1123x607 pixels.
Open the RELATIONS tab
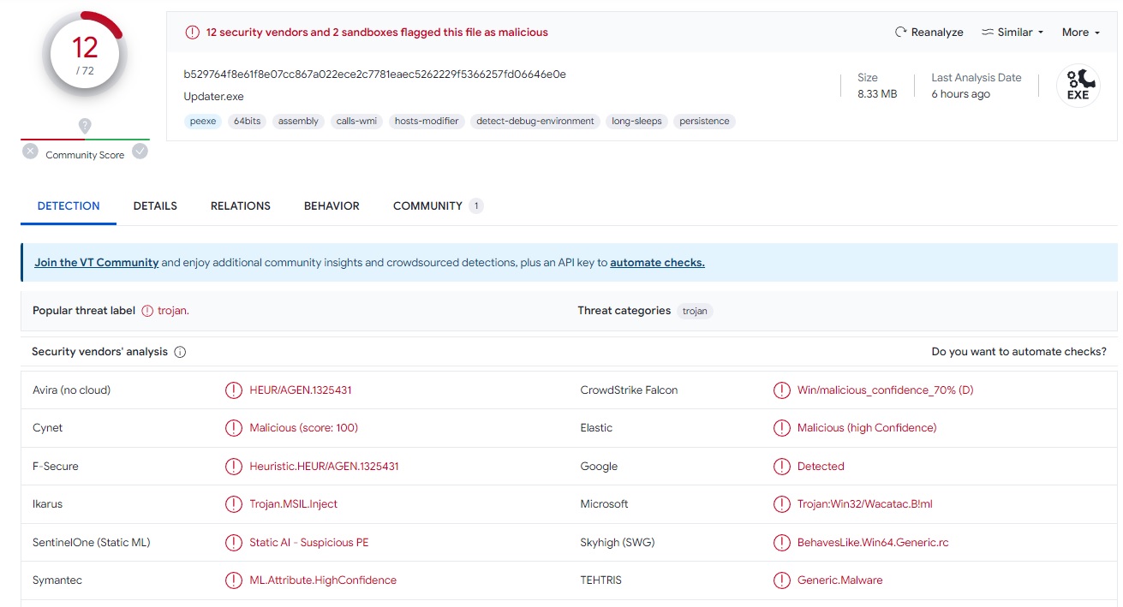click(x=241, y=206)
